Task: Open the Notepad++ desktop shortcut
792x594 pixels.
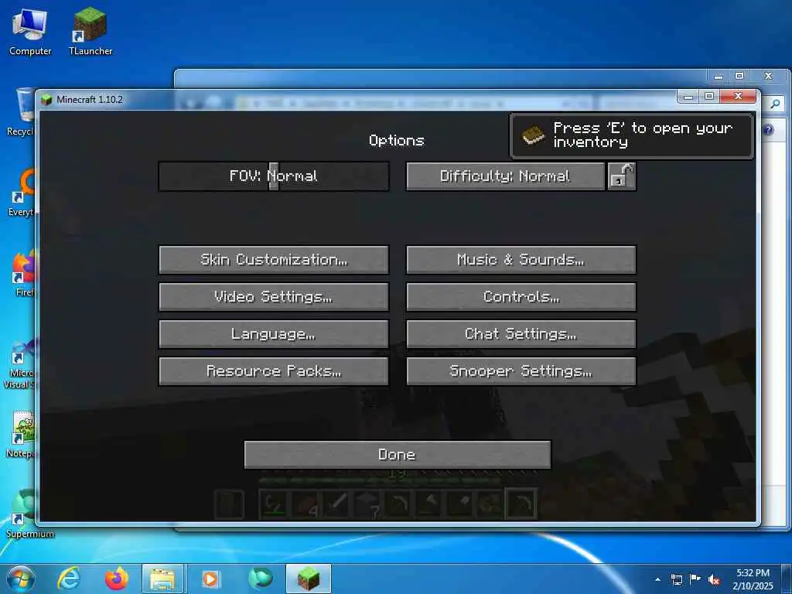Action: [21, 435]
